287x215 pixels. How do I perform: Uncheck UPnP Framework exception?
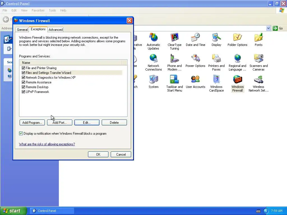[23, 92]
